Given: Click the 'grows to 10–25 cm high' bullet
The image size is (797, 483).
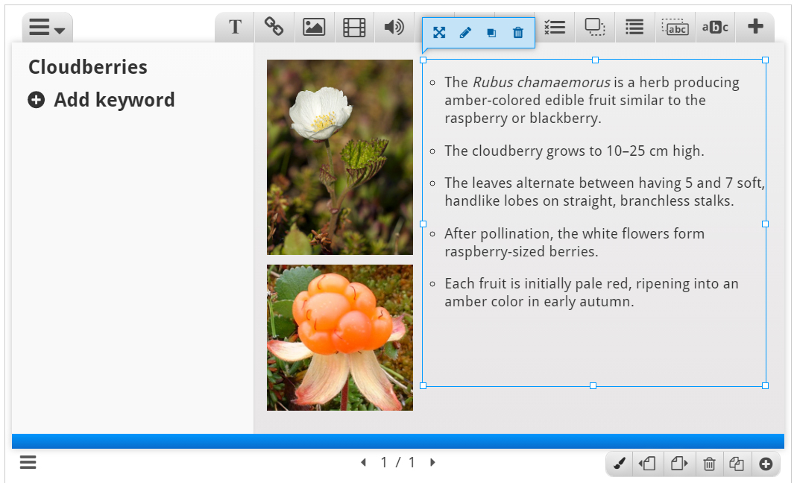Looking at the screenshot, I should (x=574, y=151).
